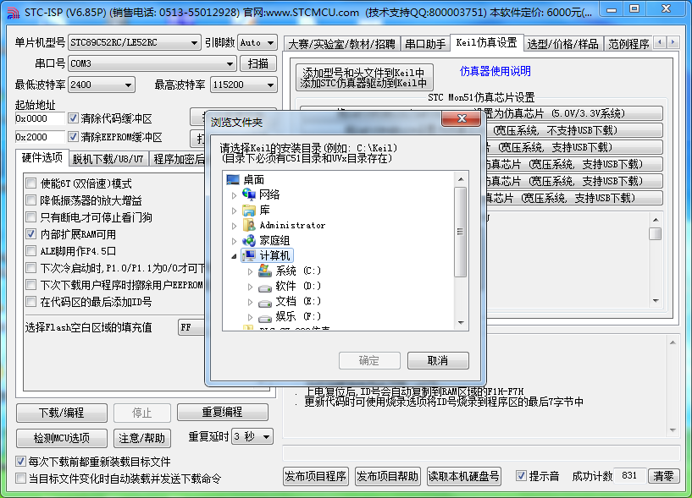The width and height of the screenshot is (692, 498).
Task: Select the 硬件选项 tab
Action: [x=42, y=158]
